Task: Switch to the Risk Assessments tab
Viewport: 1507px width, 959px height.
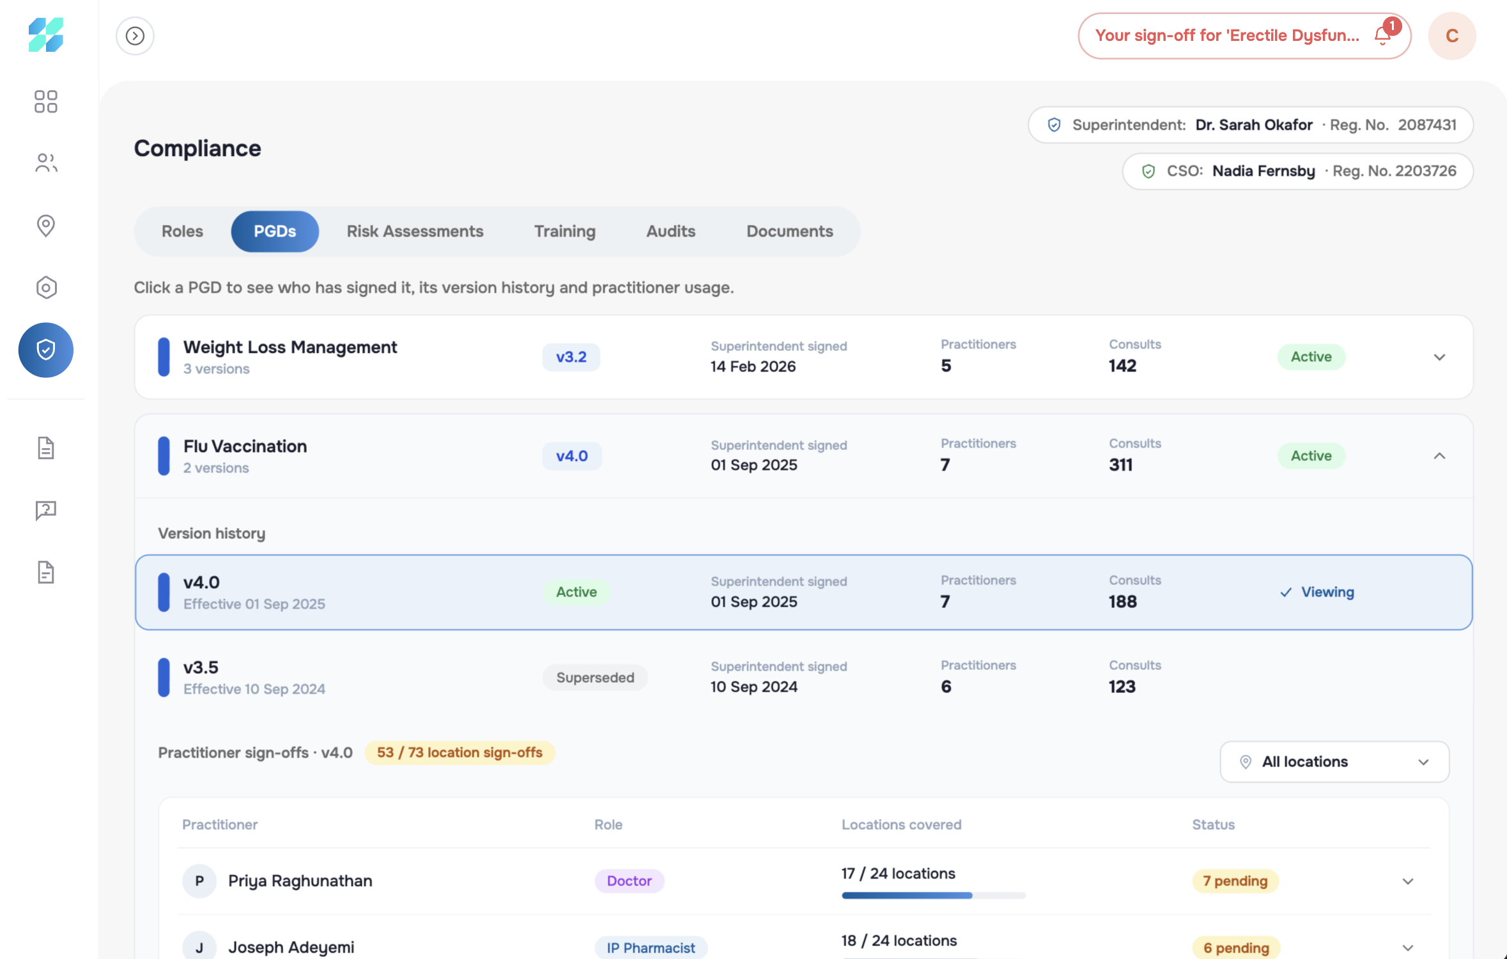Action: pos(415,231)
